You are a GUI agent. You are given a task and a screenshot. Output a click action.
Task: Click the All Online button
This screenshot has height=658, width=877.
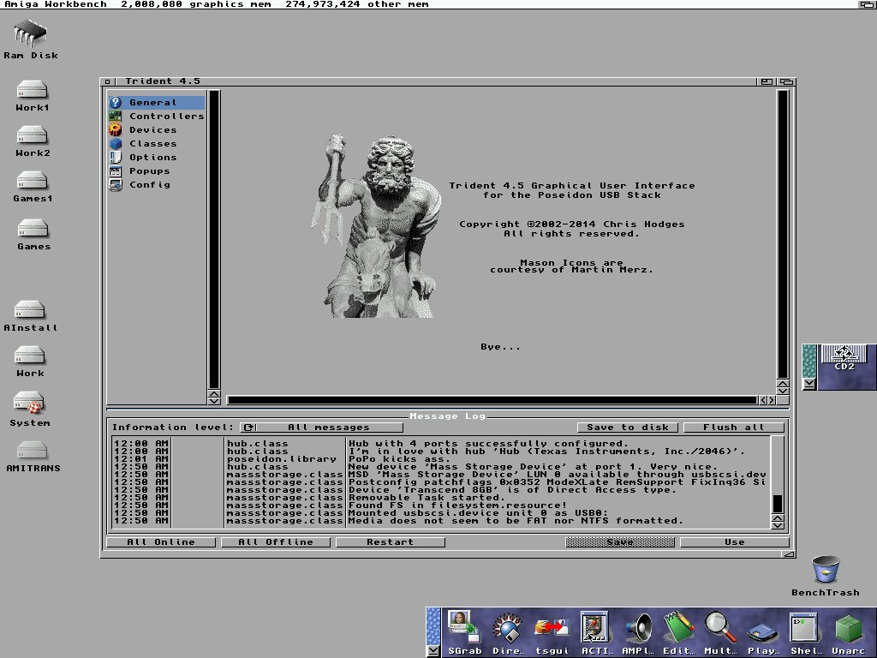(x=161, y=542)
